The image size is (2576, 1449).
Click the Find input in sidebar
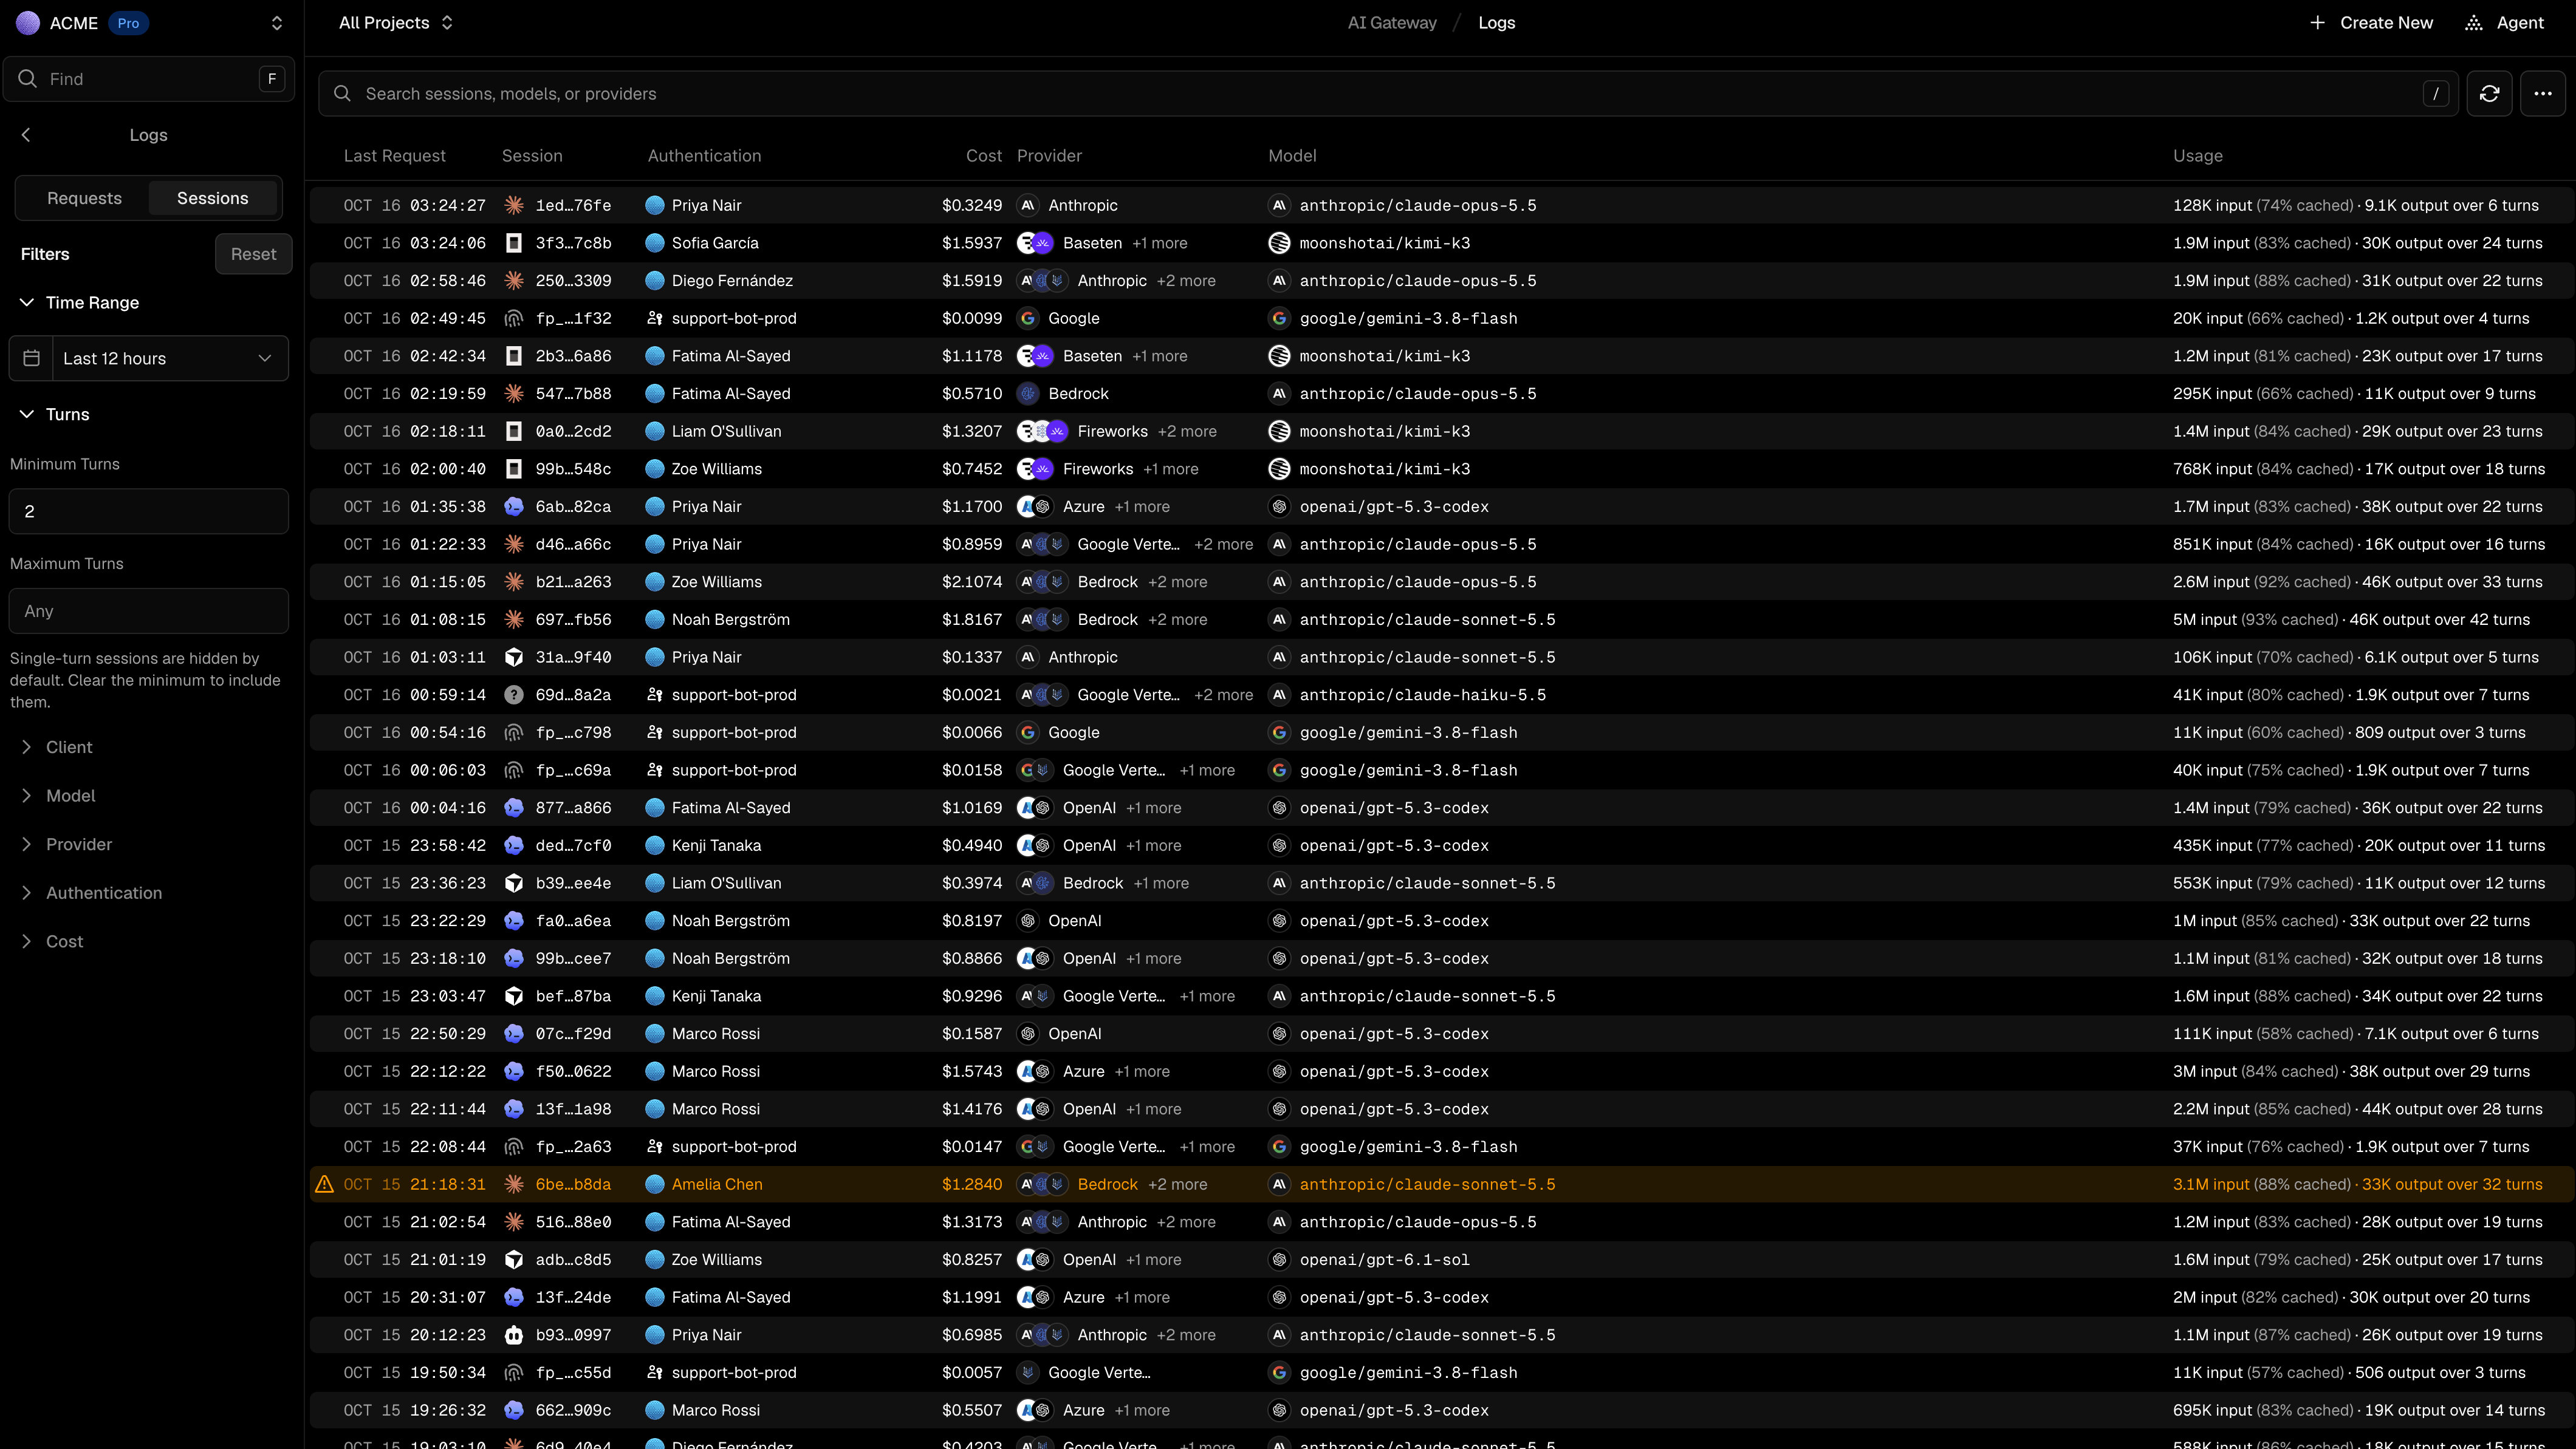[149, 79]
